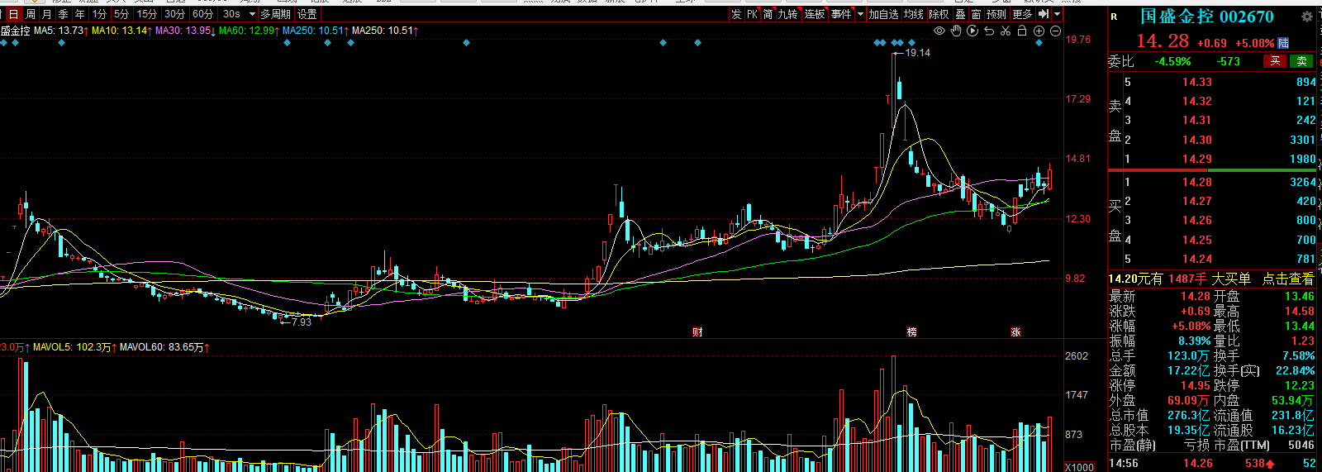
Task: Open the 多周期 multi-period view
Action: [x=276, y=14]
